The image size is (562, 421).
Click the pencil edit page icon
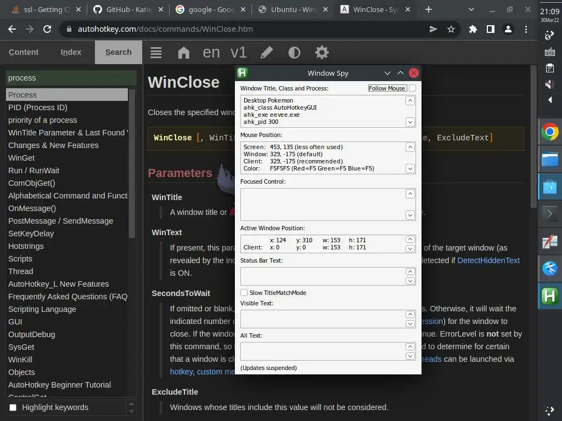pos(266,53)
